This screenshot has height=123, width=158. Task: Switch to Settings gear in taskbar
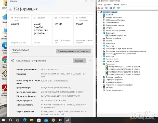(60, 120)
